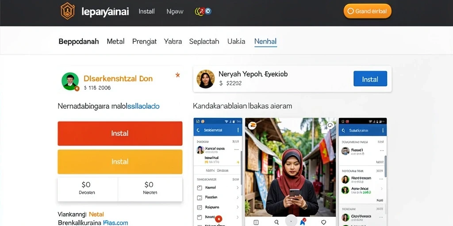Click the Rosat'l contact avatar
The height and width of the screenshot is (226, 453).
pyautogui.click(x=345, y=151)
